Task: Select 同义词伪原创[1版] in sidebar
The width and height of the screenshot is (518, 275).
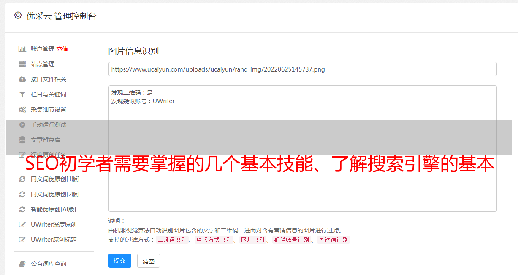Action: [x=55, y=179]
